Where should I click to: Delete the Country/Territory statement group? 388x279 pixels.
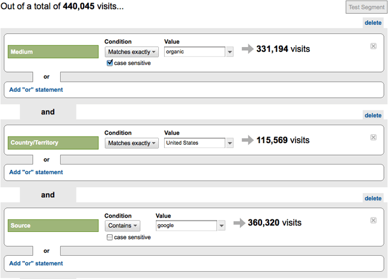tap(372, 116)
